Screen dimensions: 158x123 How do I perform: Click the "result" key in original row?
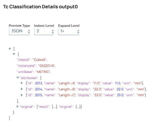[43, 107]
